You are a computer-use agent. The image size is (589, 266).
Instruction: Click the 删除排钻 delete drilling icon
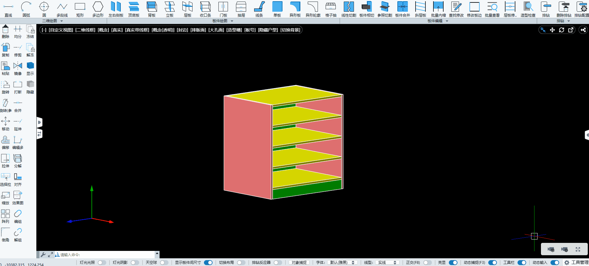pyautogui.click(x=563, y=9)
